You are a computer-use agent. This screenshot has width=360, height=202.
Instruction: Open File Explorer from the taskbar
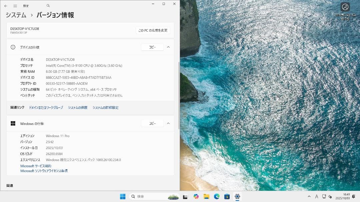click(x=206, y=196)
